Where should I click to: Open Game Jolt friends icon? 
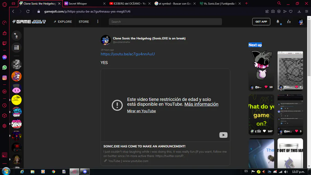pyautogui.click(x=289, y=22)
